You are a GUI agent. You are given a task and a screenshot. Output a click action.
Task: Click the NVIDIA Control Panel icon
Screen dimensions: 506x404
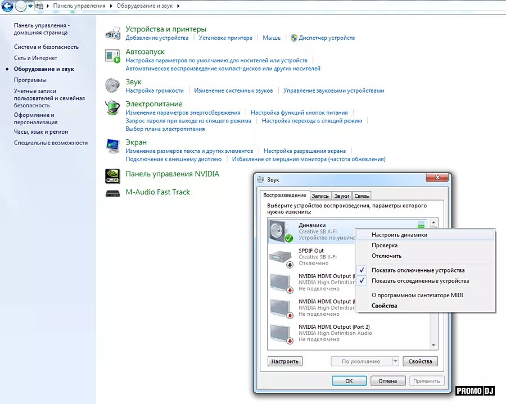[x=112, y=176]
